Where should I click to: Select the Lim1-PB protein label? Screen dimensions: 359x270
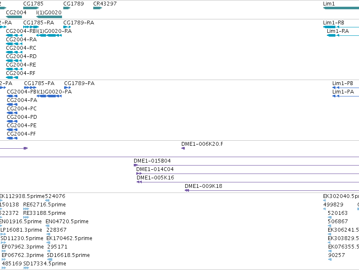[343, 83]
